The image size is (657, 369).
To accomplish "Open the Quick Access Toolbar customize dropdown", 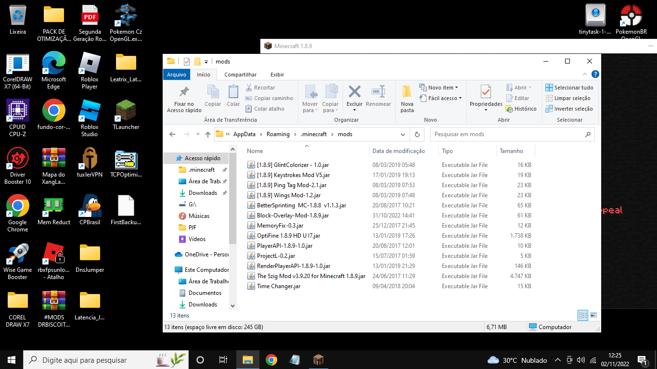I will (206, 62).
